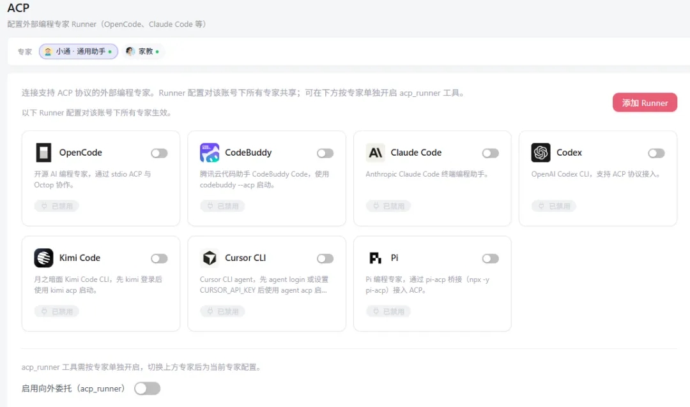Click the Kimi Code logo icon
Image resolution: width=690 pixels, height=407 pixels.
(x=43, y=258)
